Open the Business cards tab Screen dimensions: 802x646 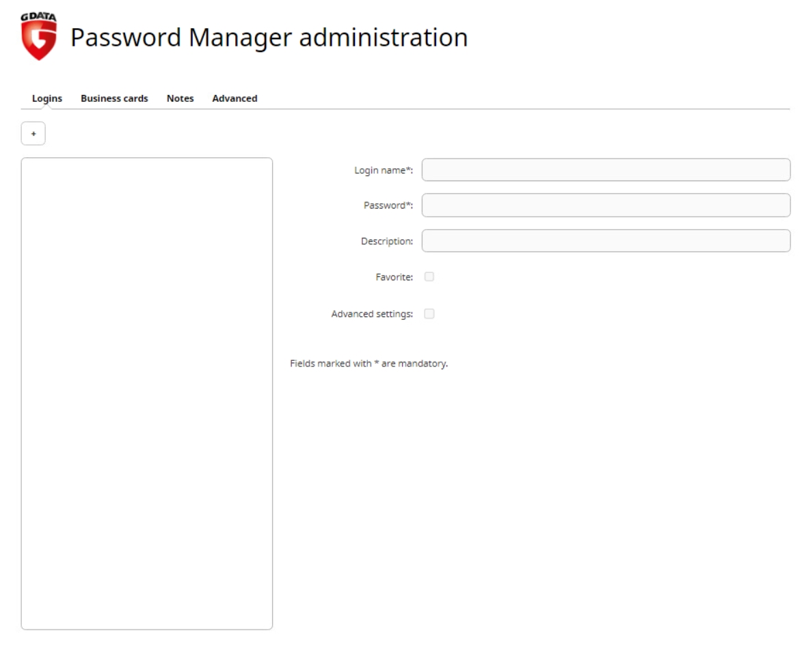coord(114,98)
